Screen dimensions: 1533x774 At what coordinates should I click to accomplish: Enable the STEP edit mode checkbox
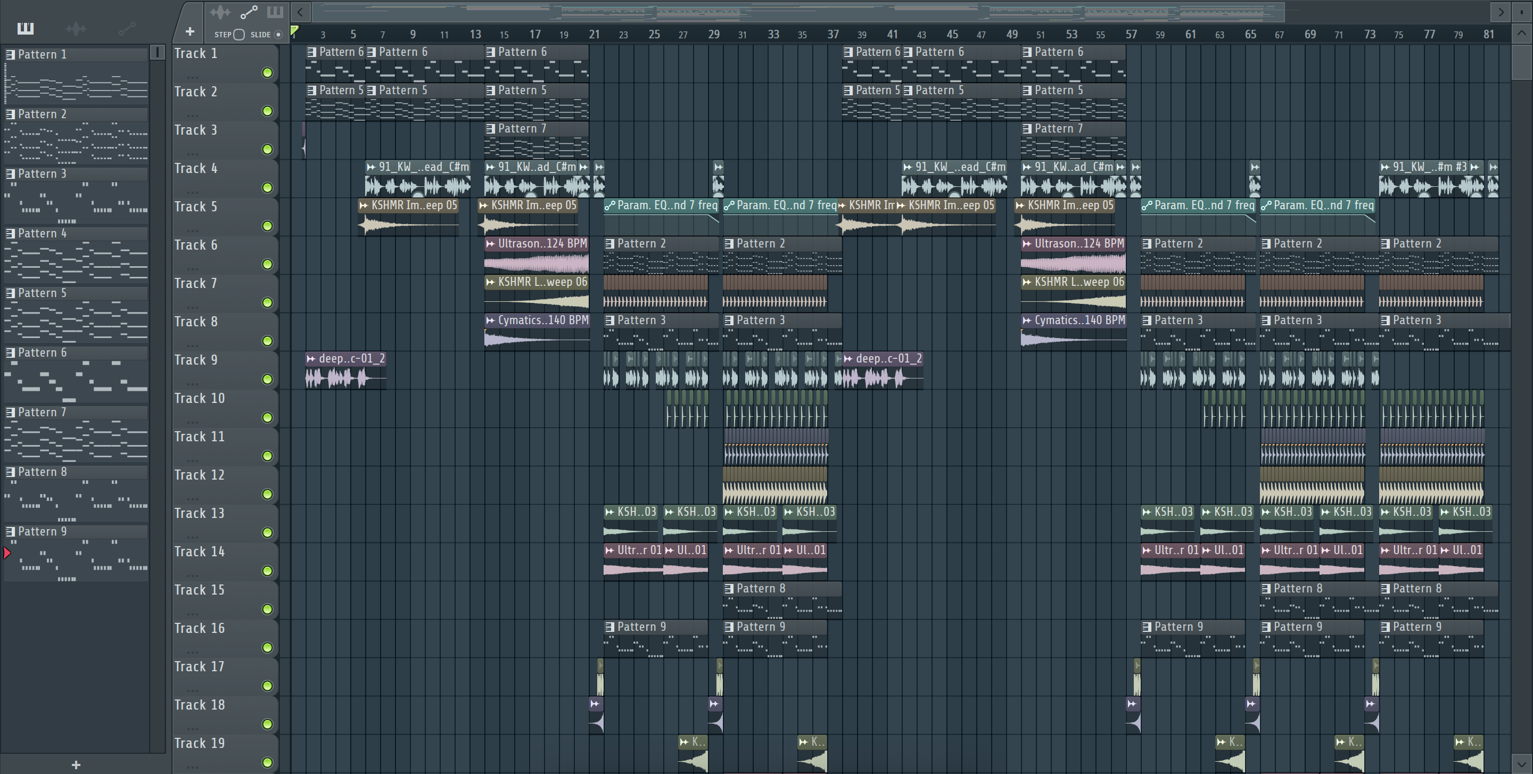coord(238,35)
